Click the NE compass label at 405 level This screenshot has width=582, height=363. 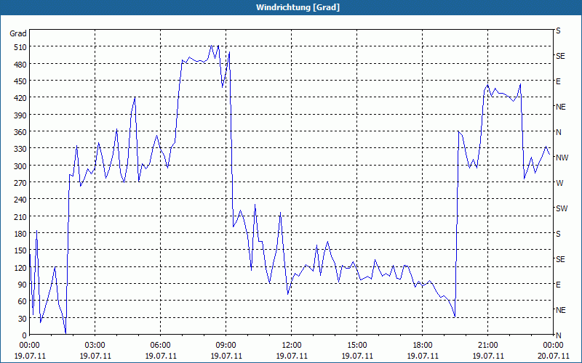pyautogui.click(x=561, y=107)
